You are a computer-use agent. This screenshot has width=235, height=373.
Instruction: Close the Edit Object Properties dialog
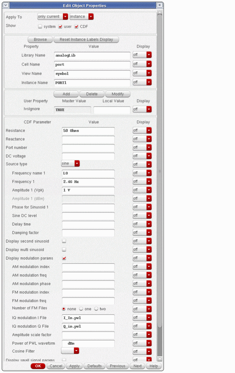click(x=160, y=5)
